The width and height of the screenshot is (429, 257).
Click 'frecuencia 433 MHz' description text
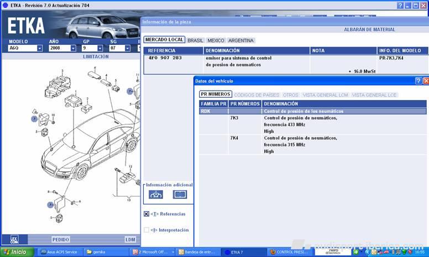pyautogui.click(x=285, y=125)
